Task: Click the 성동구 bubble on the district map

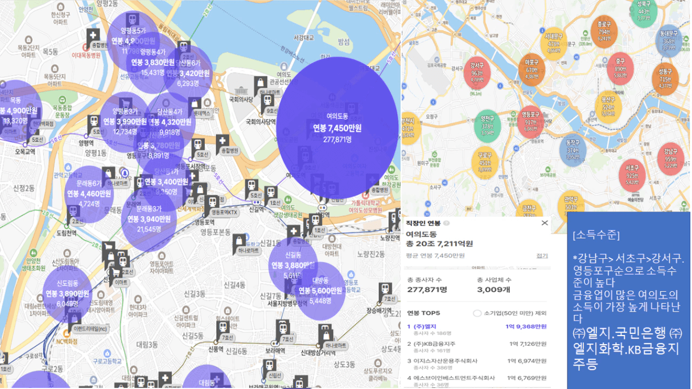Action: pos(665,79)
